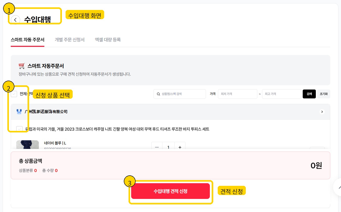
Task: Click the 초기화 reset button
Action: point(324,94)
